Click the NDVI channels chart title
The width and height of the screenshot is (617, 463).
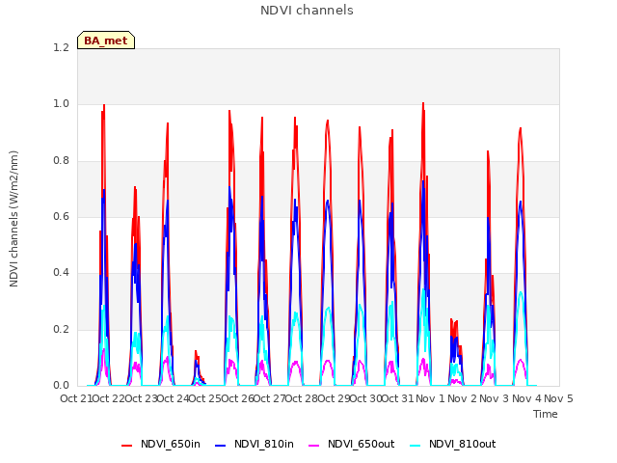coord(307,11)
